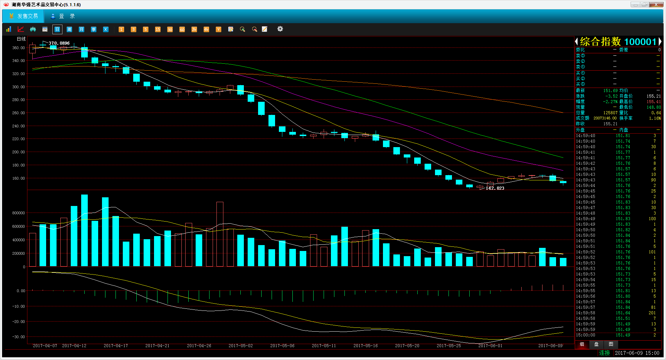Viewport: 666px width, 360px height.
Task: Click the zoom in magnifier icon
Action: coord(242,29)
